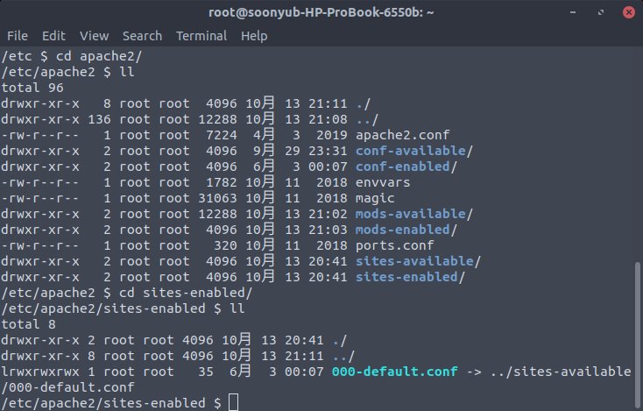Viewport: 643px width, 411px height.
Task: Click the mods-enabled directory entry
Action: (403, 230)
